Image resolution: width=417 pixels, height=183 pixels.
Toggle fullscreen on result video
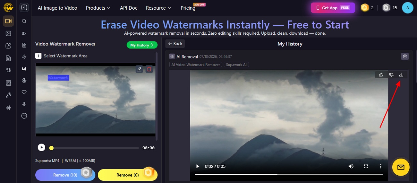366,166
